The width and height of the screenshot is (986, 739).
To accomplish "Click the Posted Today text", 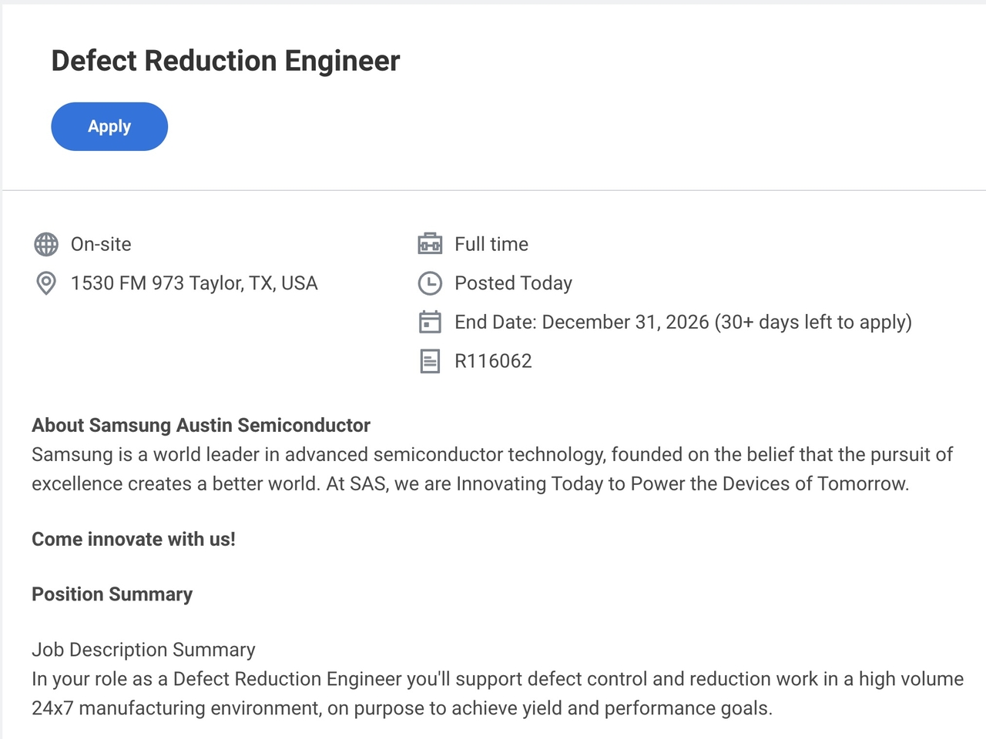I will (513, 283).
